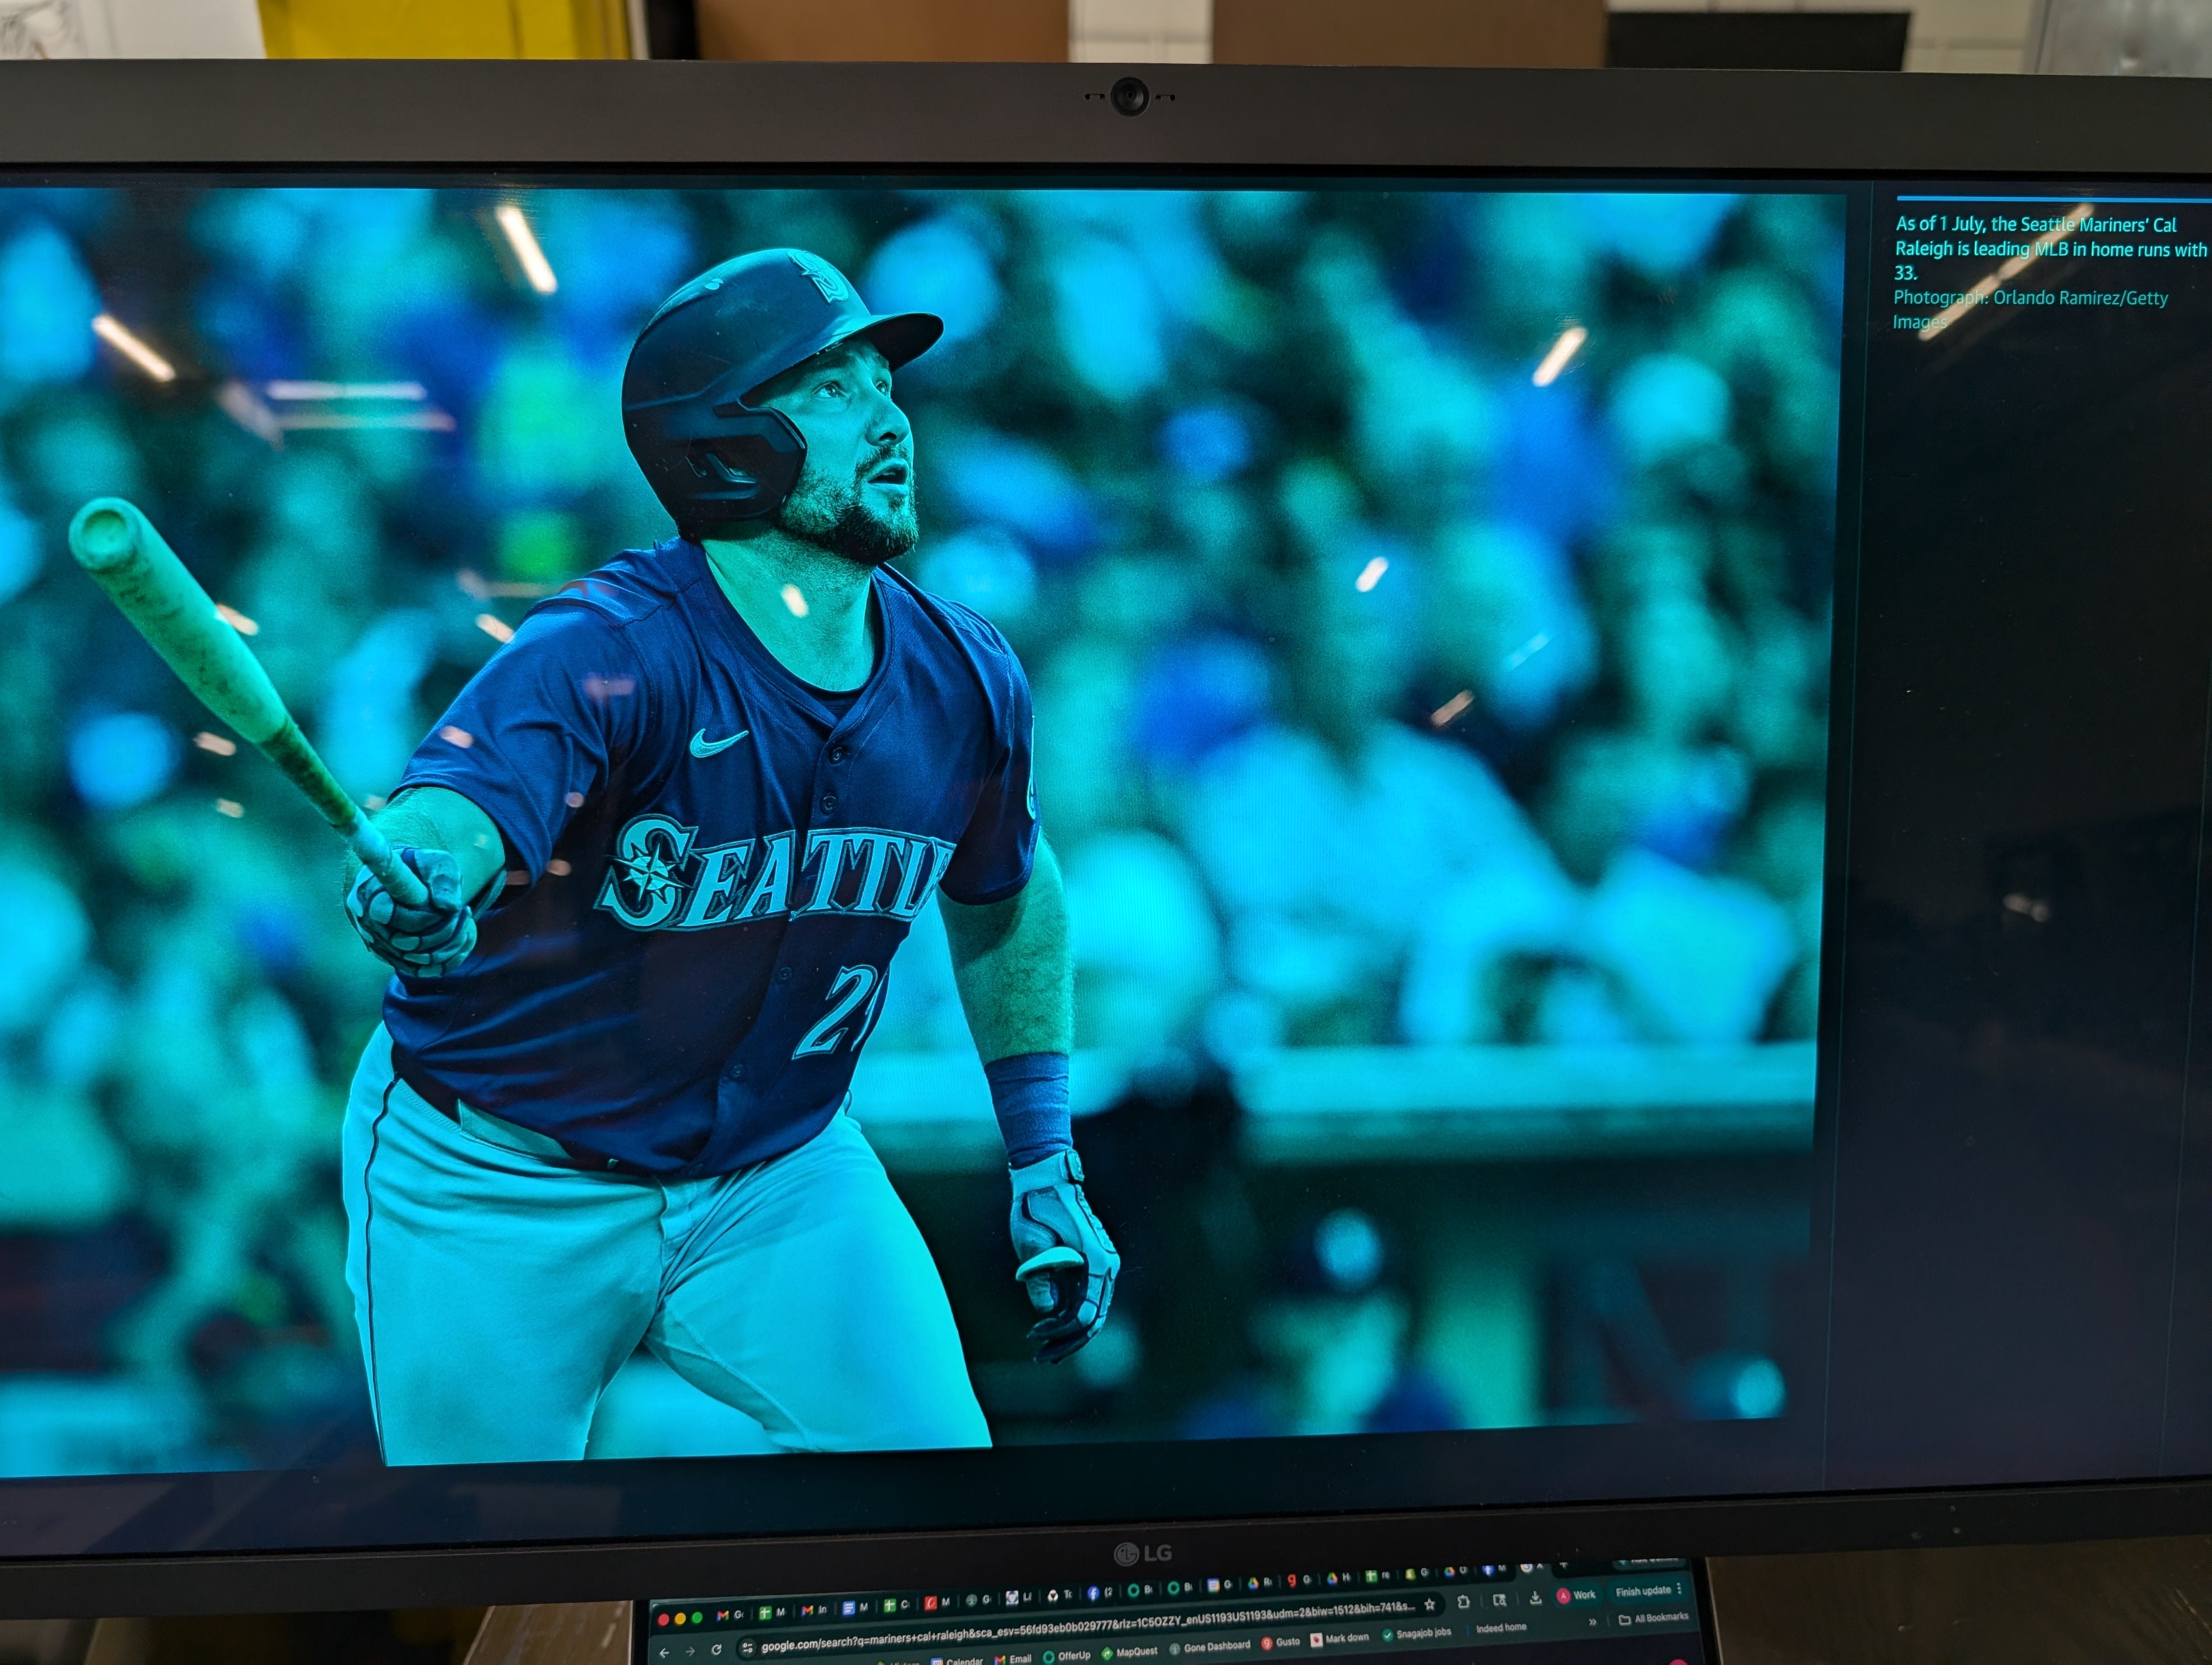Click the Chrome forward arrow on the laptop
Screen dimensions: 2212x1665
690,1651
